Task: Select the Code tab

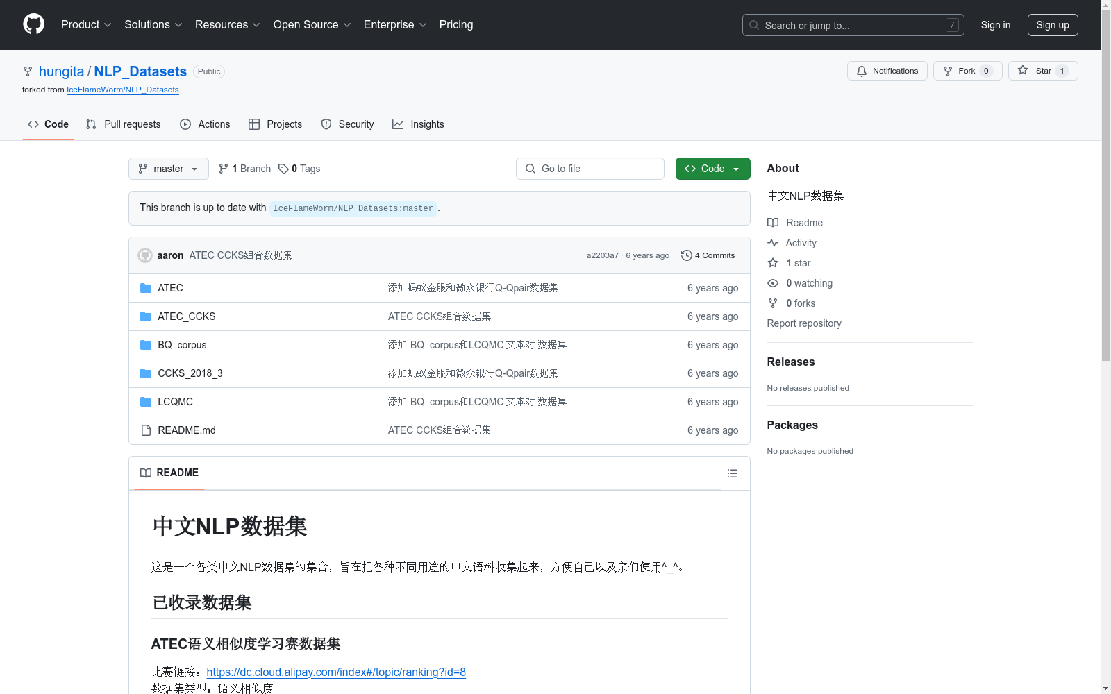Action: coord(48,124)
